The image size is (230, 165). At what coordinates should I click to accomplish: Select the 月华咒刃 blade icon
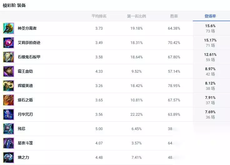[8, 114]
